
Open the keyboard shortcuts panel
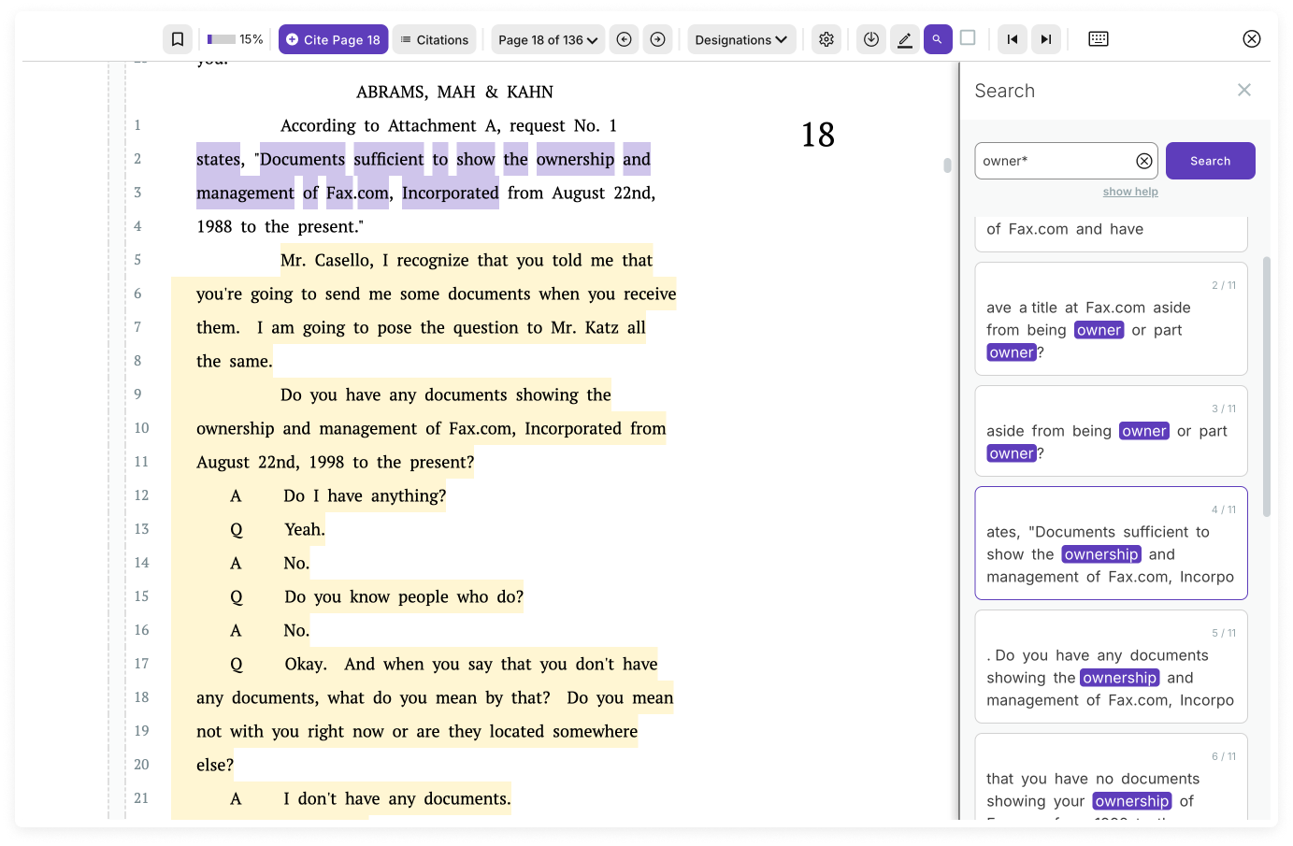tap(1097, 38)
